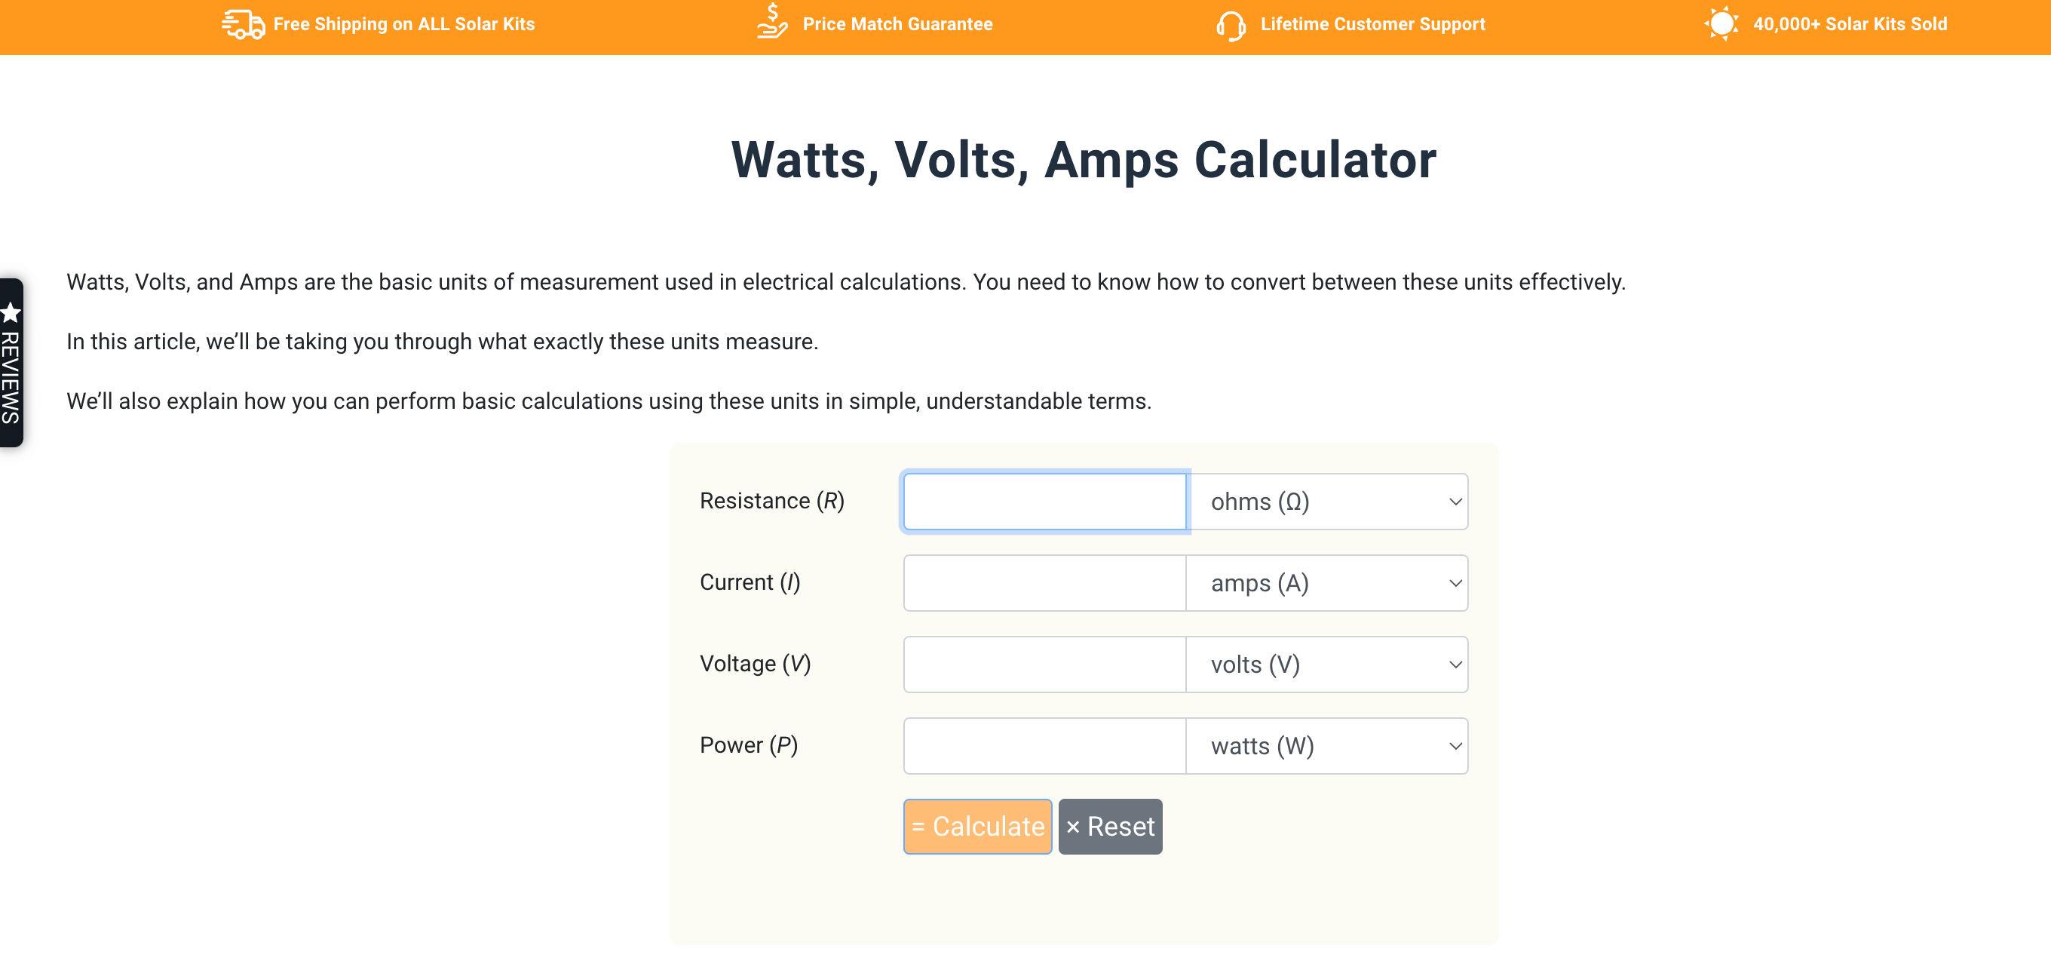This screenshot has width=2051, height=970.
Task: Click the Current (I) input field
Action: (x=1043, y=582)
